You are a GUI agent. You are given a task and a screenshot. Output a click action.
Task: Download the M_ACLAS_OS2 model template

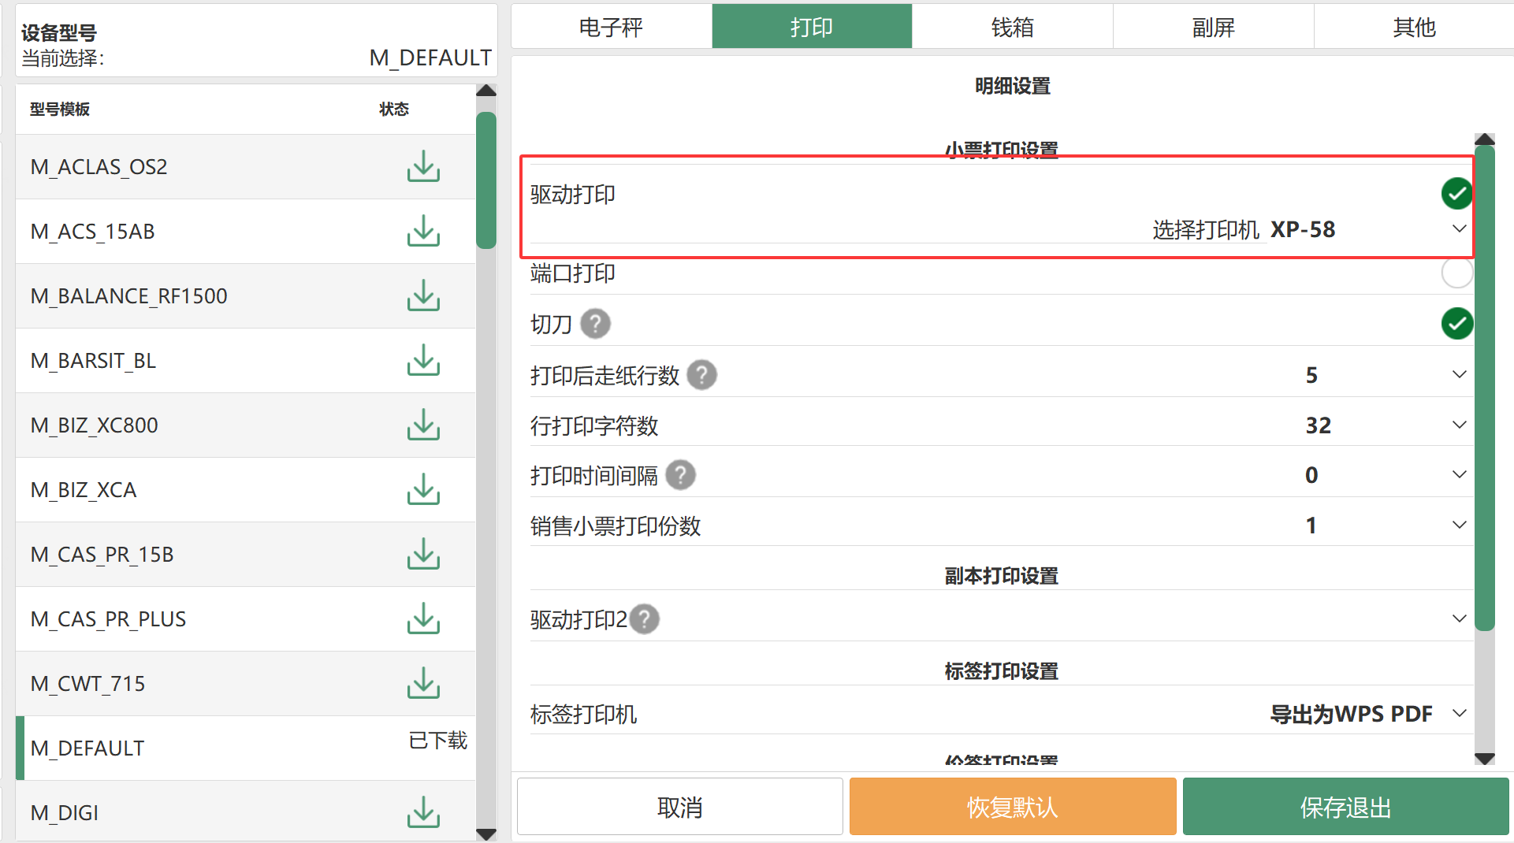coord(423,166)
